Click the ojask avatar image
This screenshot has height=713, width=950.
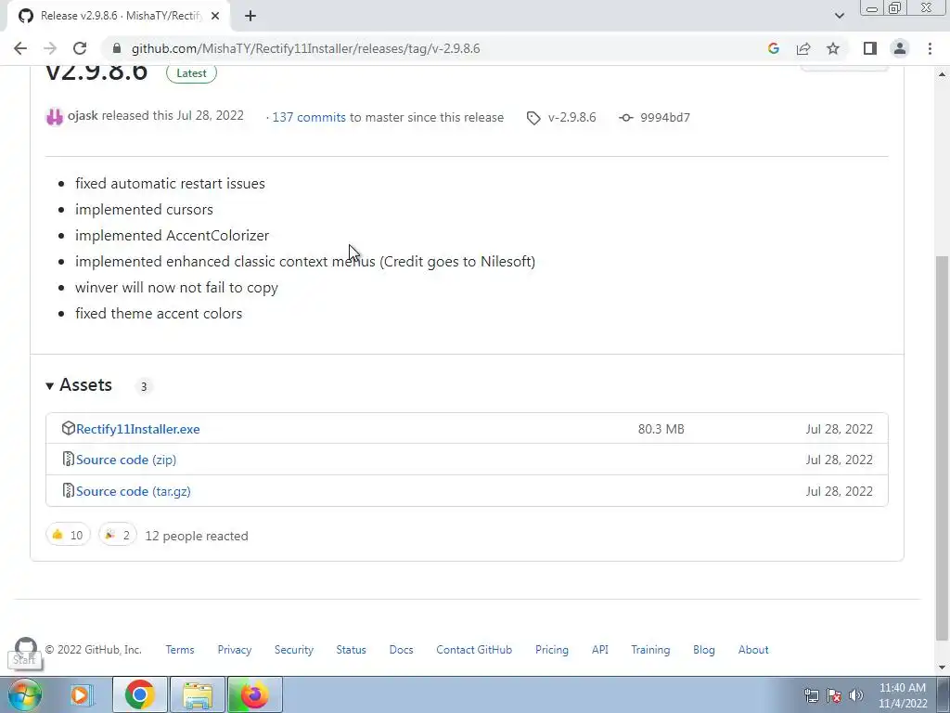(55, 116)
